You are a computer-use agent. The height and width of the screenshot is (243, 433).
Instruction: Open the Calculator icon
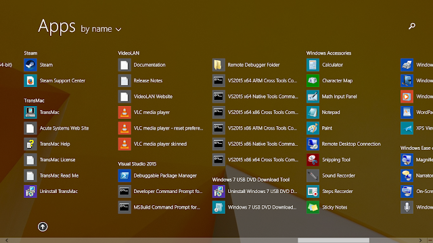coord(313,65)
